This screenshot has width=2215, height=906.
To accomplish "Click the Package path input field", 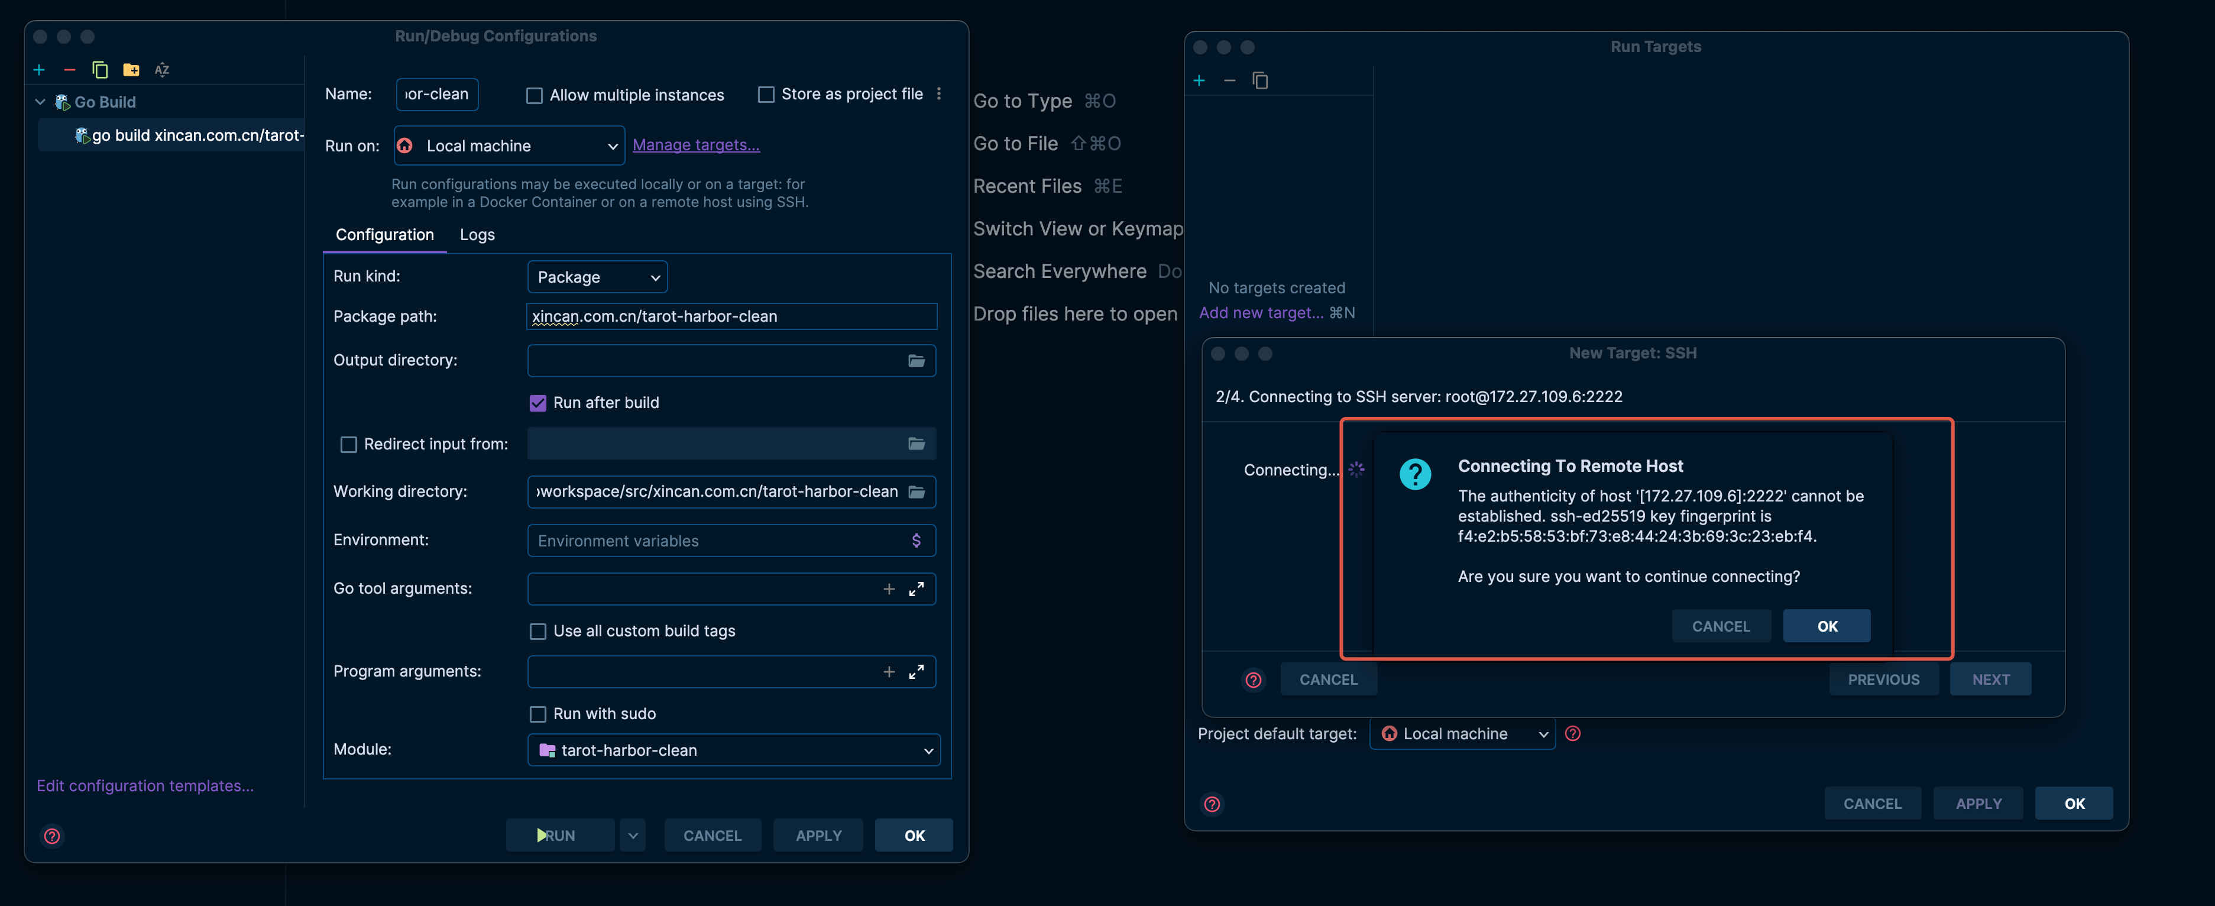I will click(731, 316).
